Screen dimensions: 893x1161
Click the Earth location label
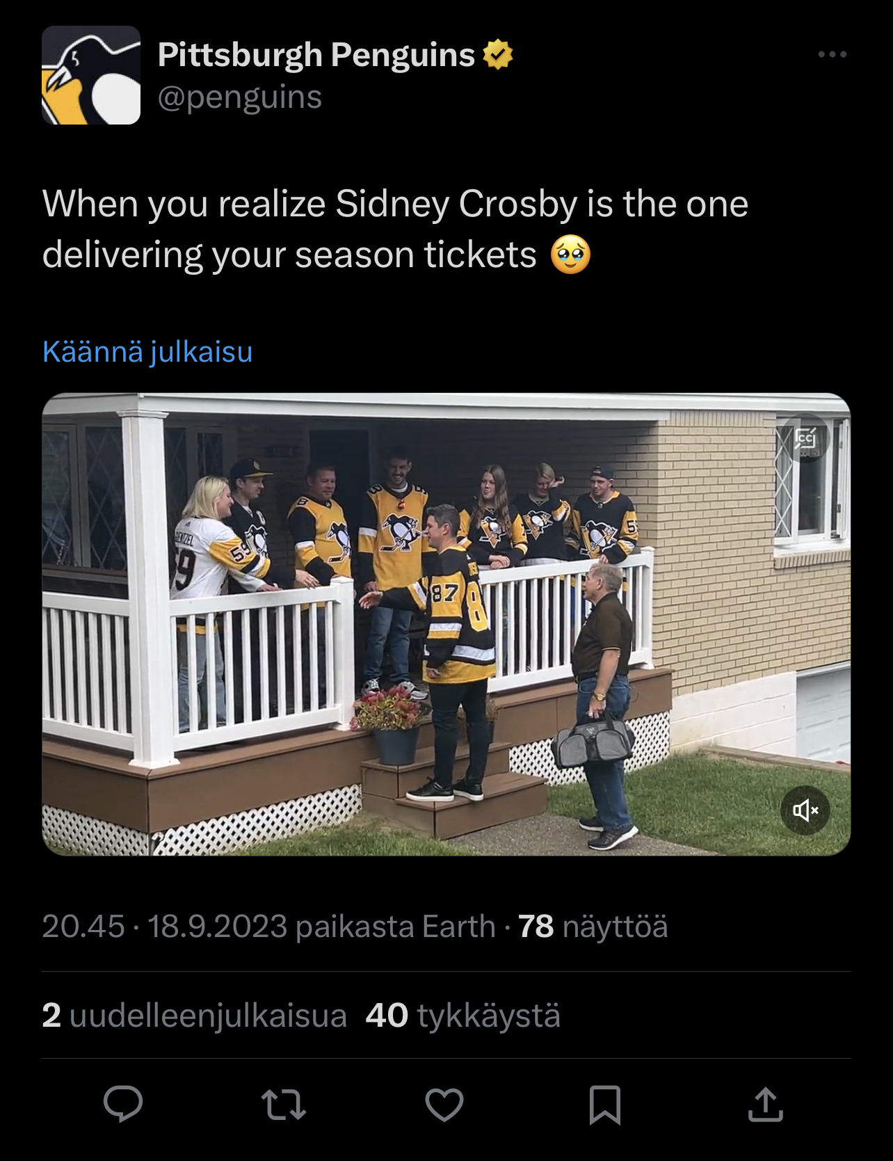pyautogui.click(x=459, y=926)
